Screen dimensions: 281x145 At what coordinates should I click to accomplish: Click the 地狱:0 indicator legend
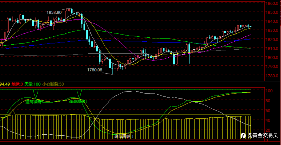17,84
